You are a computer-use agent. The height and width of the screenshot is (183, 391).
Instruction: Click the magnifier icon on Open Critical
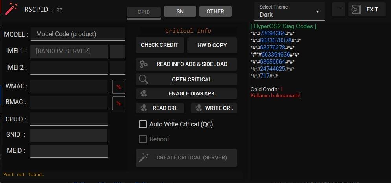(144, 79)
